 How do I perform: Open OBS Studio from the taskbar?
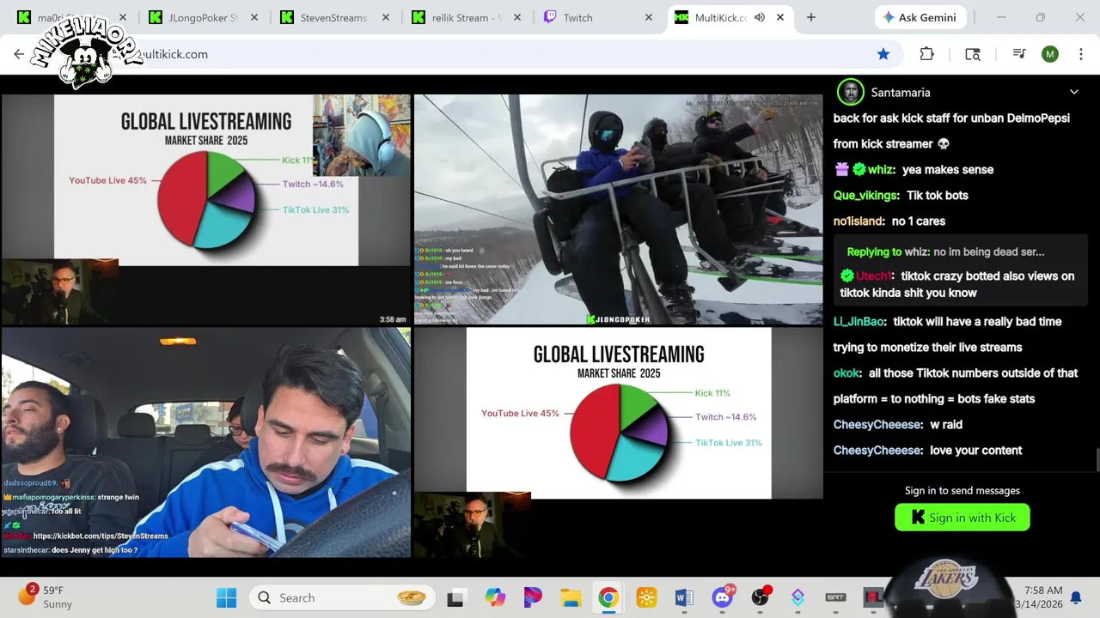760,597
